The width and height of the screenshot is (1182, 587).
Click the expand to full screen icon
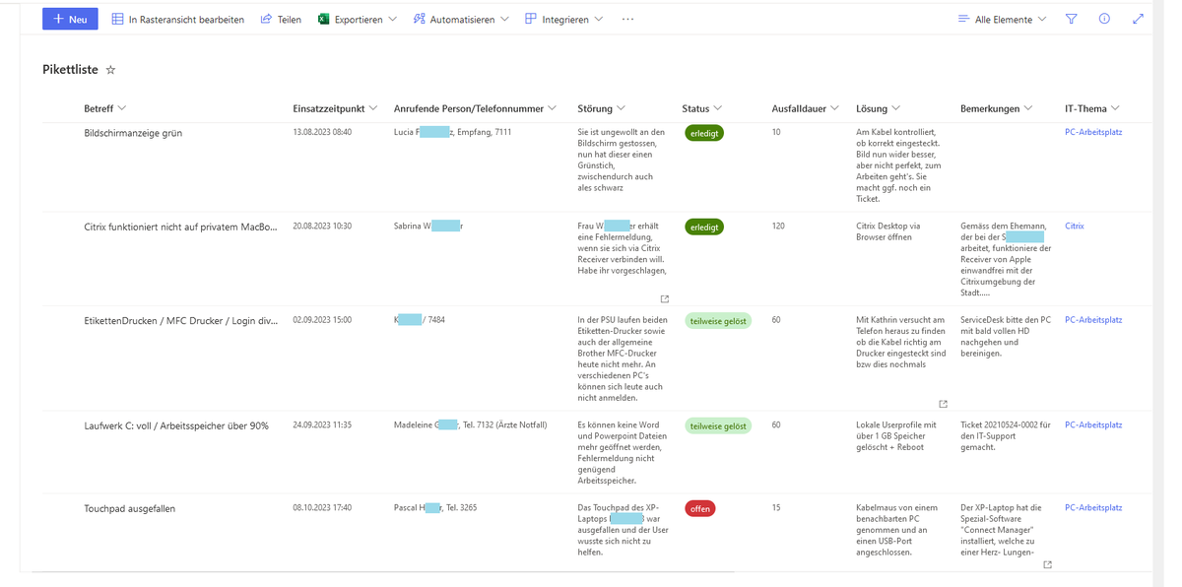(1138, 19)
